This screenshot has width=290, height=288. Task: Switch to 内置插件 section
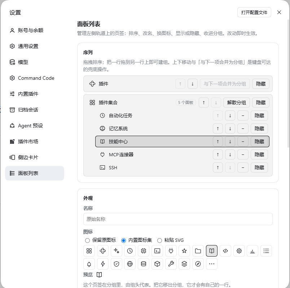[35, 94]
